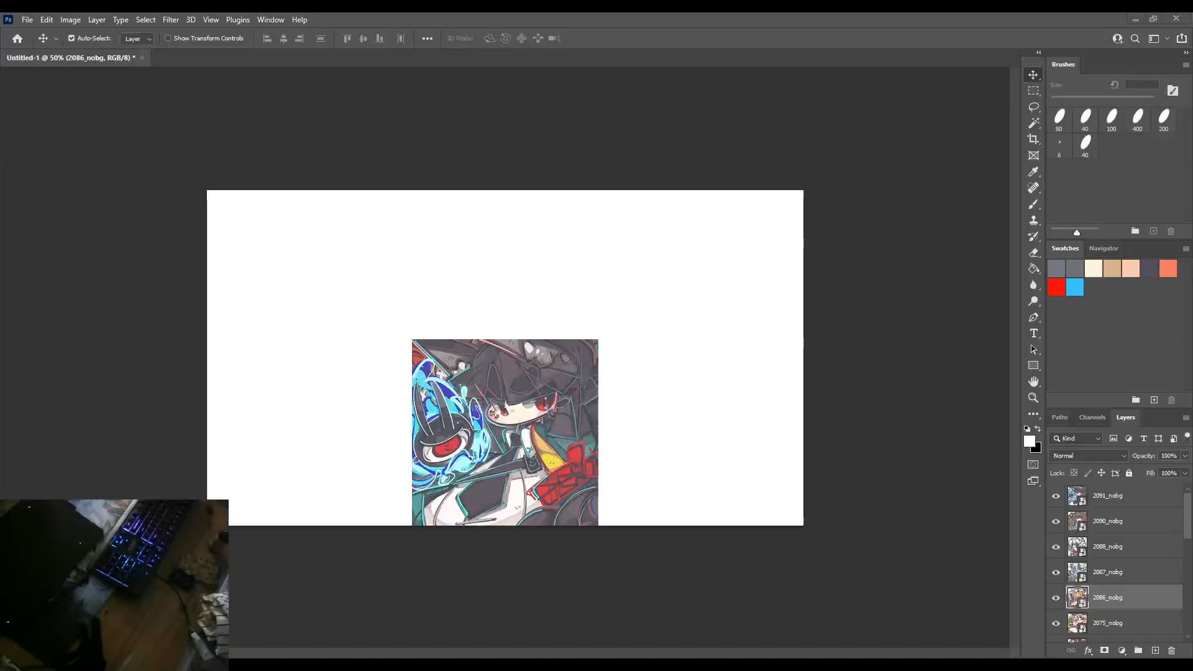Switch to the Navigator tab

click(1104, 249)
